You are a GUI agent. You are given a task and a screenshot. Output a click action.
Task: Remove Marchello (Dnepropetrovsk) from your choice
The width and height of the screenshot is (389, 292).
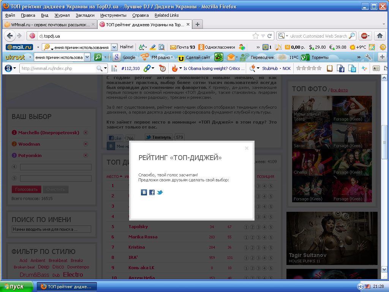(x=85, y=133)
